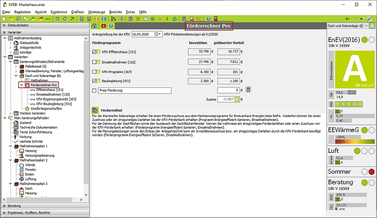This screenshot has height=218, width=377.
Task: Open the Ergebnisse menu
Action: pyautogui.click(x=59, y=12)
